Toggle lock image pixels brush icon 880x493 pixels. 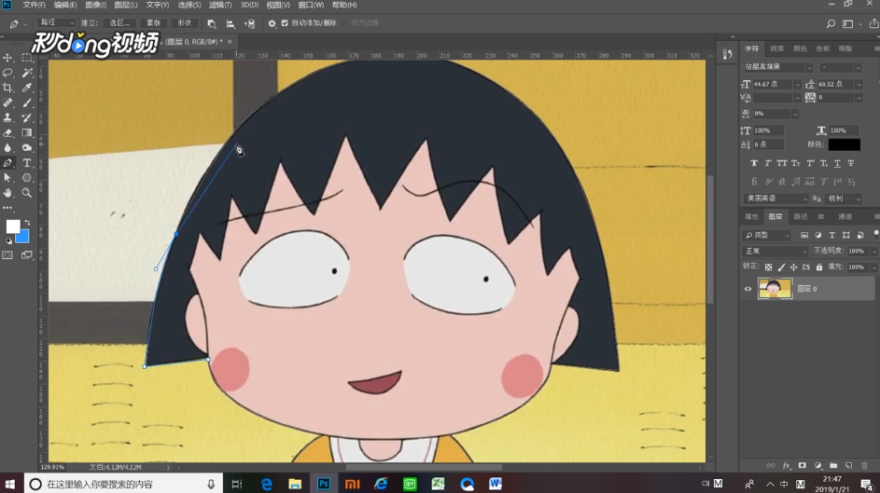point(781,267)
